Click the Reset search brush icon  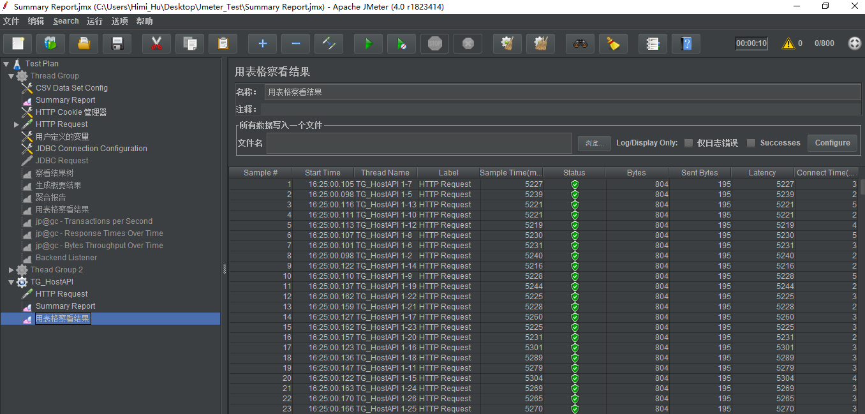coord(613,43)
